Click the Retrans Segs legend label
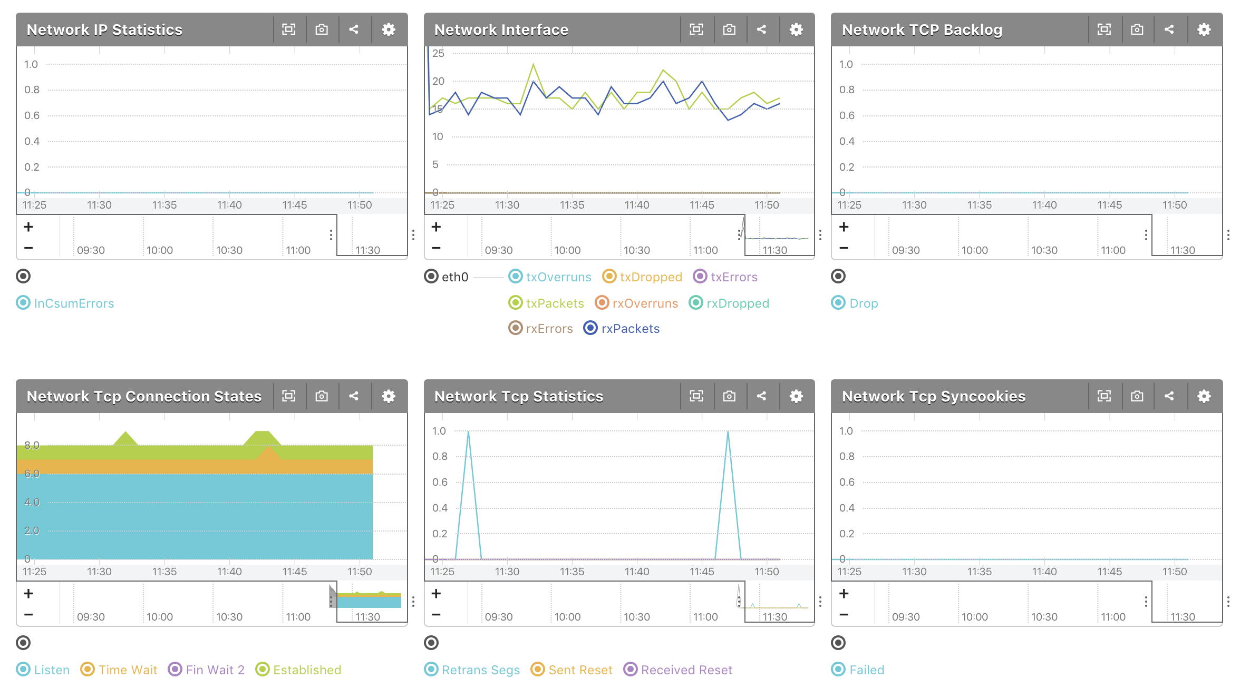Viewport: 1240px width, 688px height. pyautogui.click(x=480, y=670)
